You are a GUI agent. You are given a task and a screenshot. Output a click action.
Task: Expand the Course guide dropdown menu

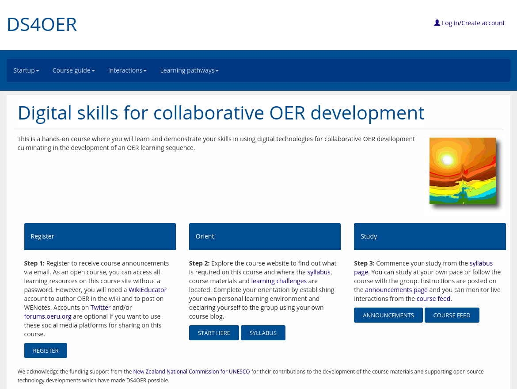click(x=73, y=70)
